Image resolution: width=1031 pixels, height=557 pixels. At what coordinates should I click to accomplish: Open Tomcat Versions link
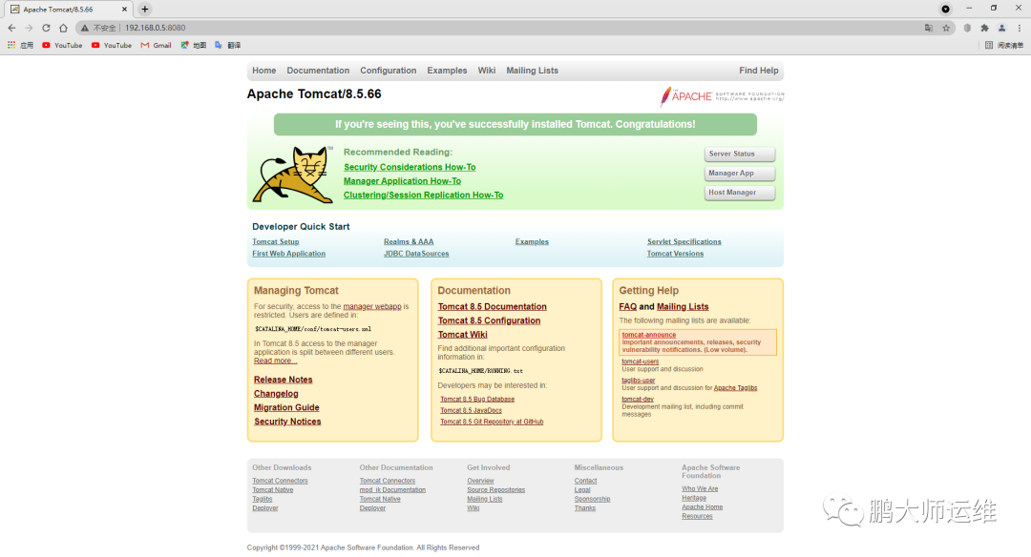675,254
